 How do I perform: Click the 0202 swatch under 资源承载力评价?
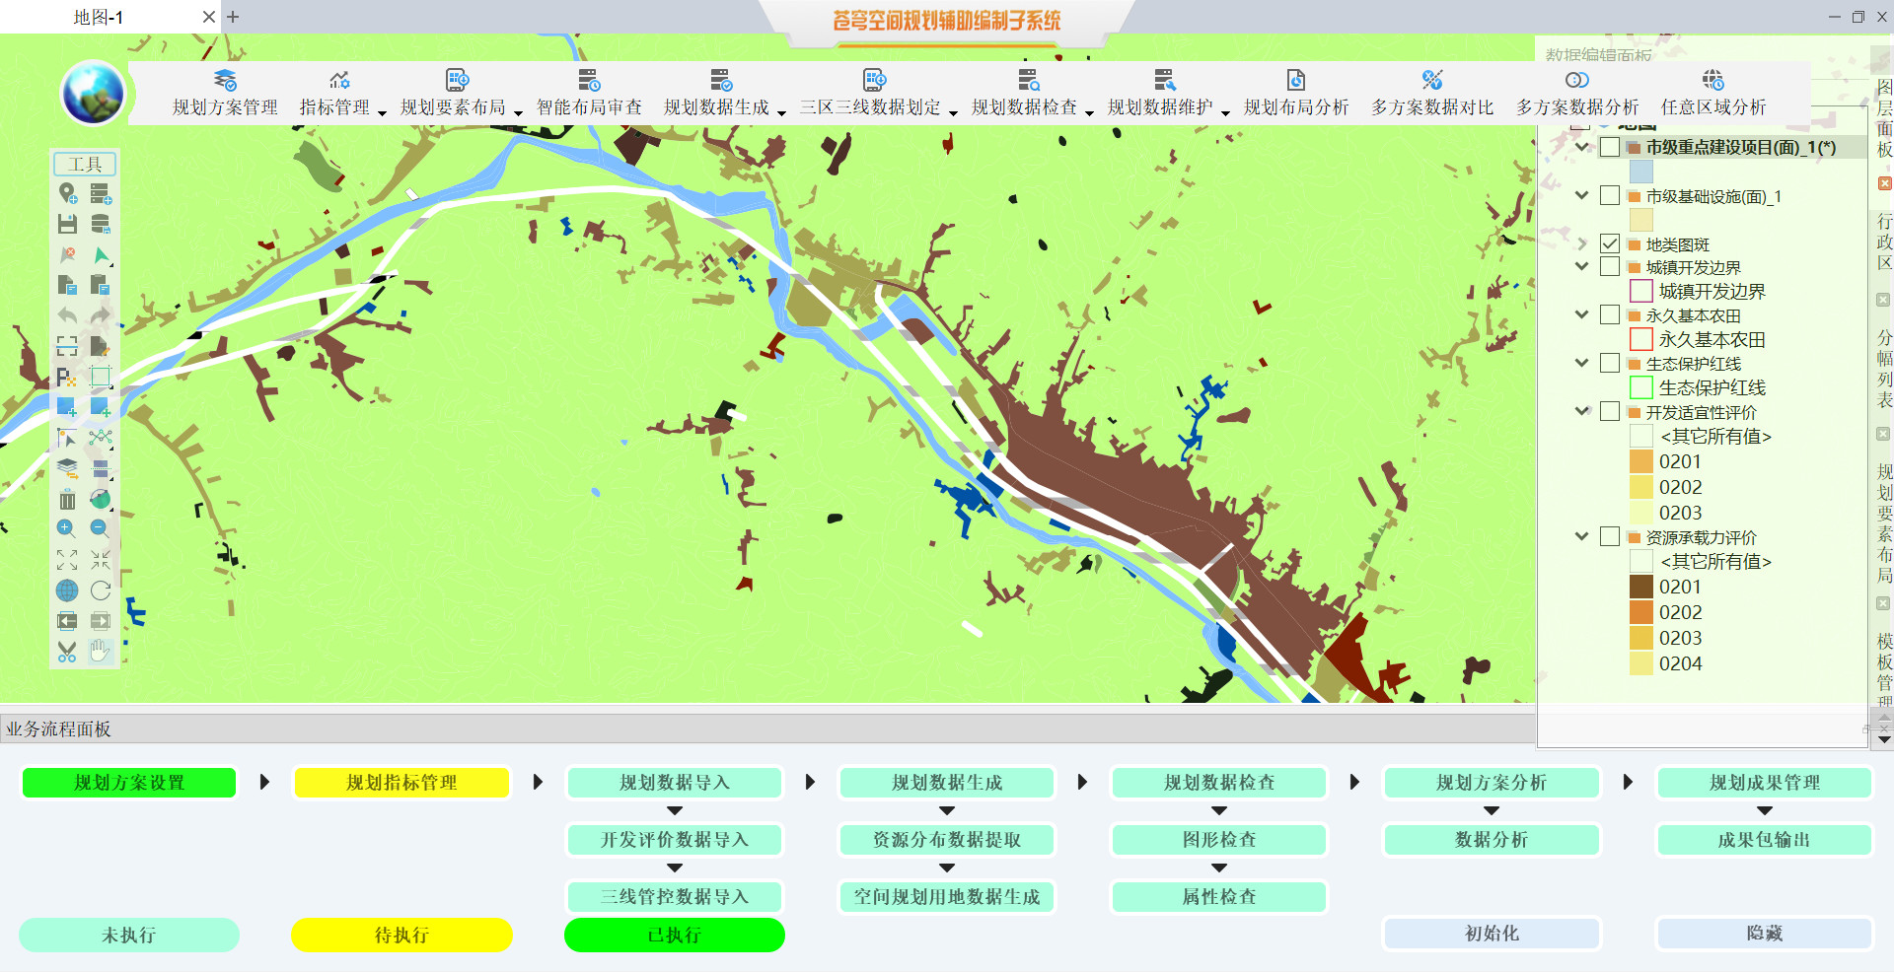tap(1641, 612)
